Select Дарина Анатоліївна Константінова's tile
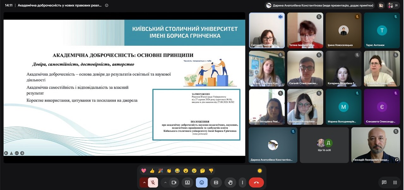 273,145
